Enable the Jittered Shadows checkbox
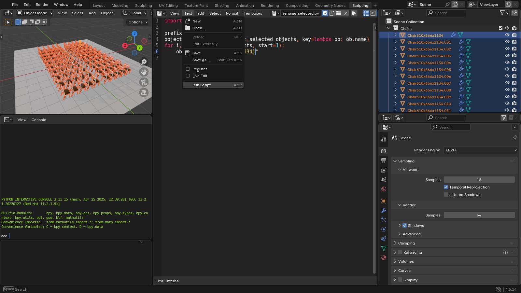Screen dimensions: 521x293 [x=446, y=195]
